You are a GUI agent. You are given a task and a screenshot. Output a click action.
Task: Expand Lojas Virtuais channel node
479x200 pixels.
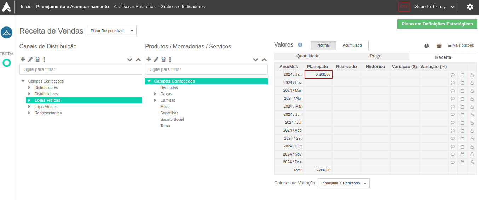29,107
